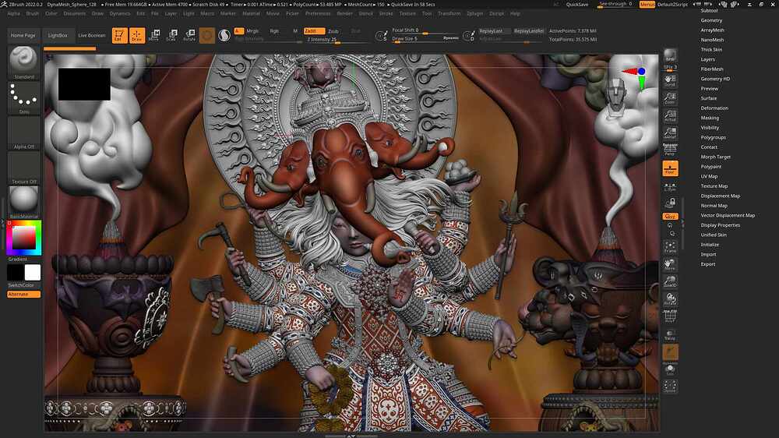Open the Alpha menu

point(14,13)
